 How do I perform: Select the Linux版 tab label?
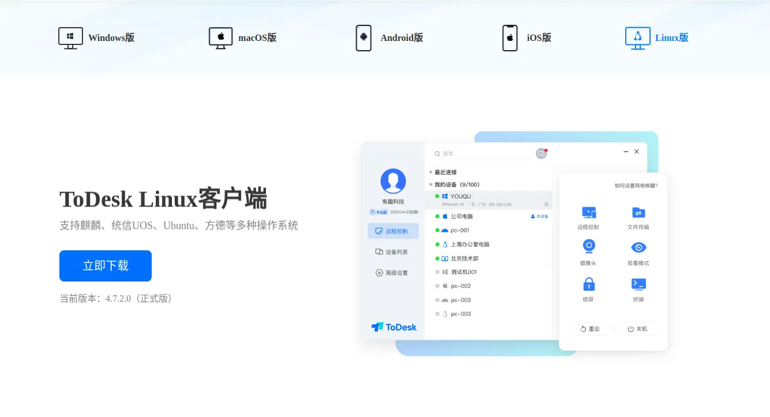[x=672, y=38]
